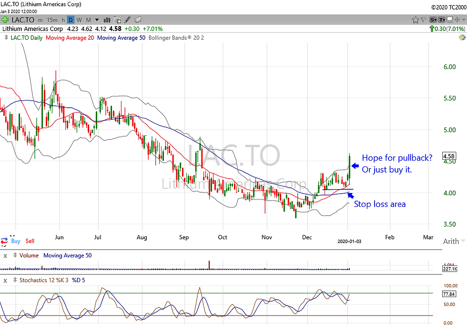This screenshot has height=327, width=467.
Task: Open LAC.TO Daily plot settings
Action: 27,38
